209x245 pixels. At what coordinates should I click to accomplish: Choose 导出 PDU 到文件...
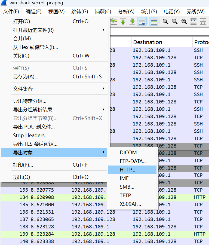pyautogui.click(x=54, y=127)
